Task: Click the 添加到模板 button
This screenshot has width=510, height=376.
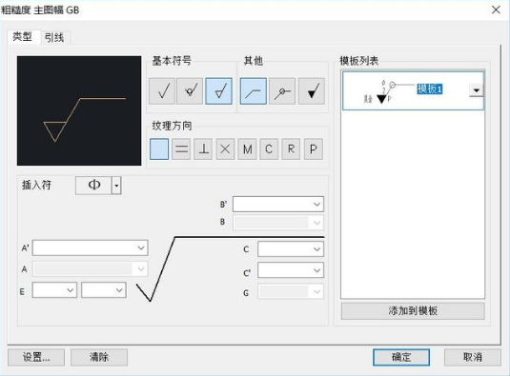Action: click(x=413, y=311)
